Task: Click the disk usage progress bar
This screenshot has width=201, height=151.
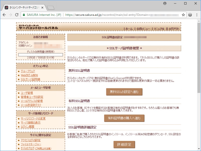Action: [x=41, y=54]
